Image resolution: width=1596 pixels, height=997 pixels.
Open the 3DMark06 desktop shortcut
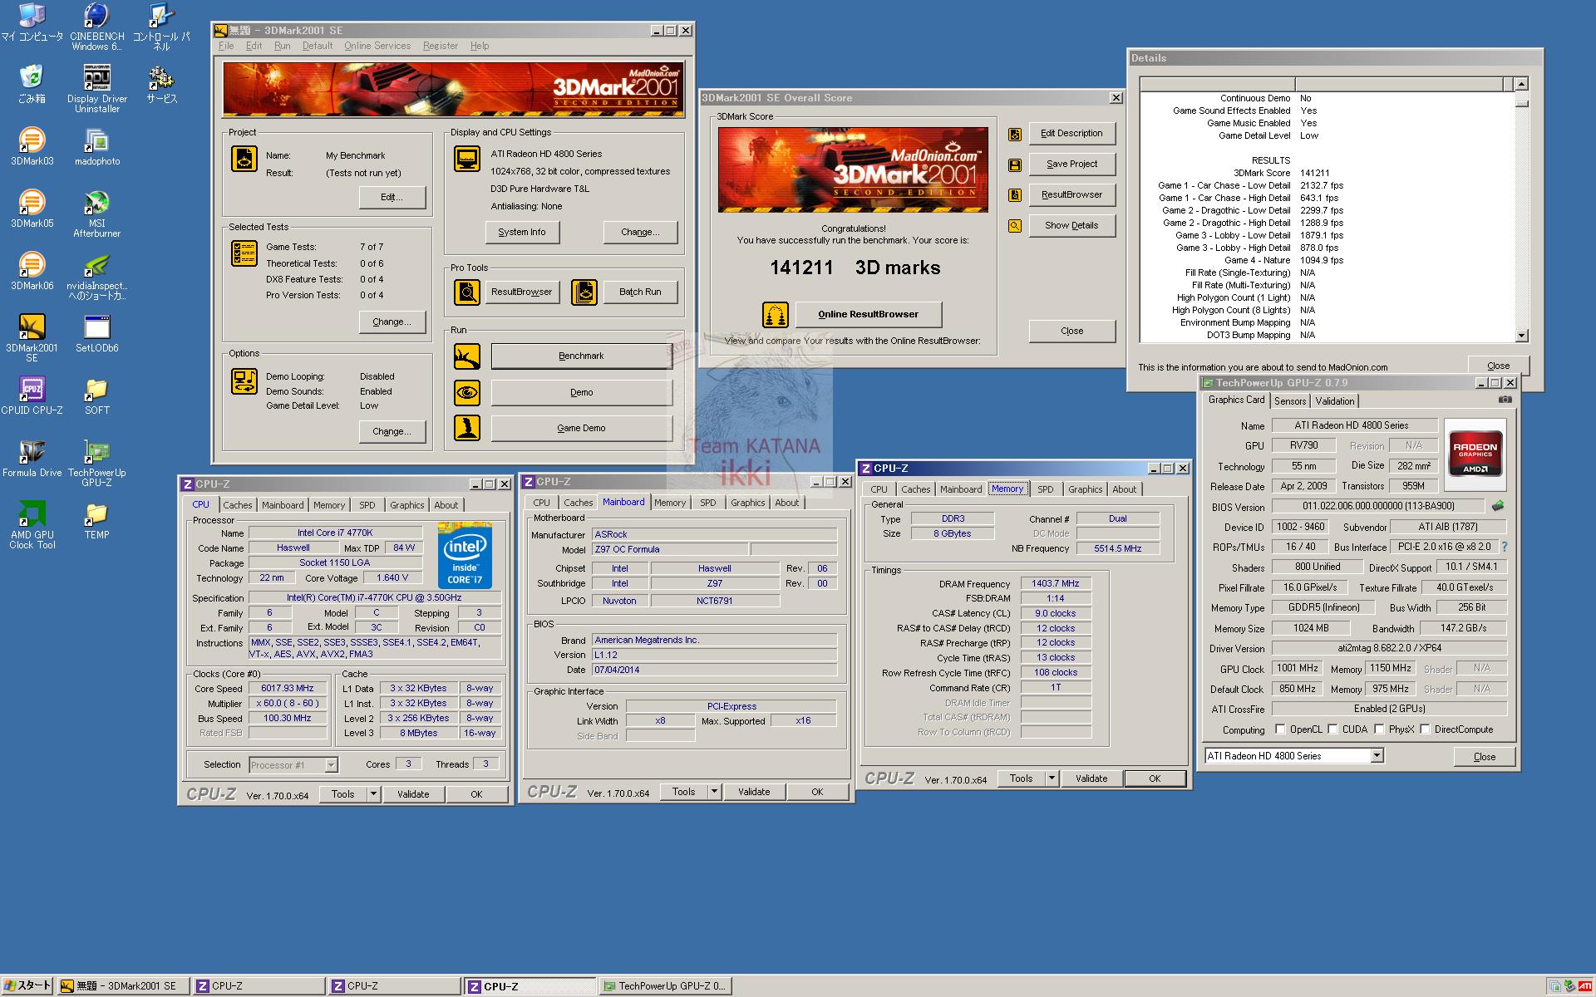tap(32, 271)
